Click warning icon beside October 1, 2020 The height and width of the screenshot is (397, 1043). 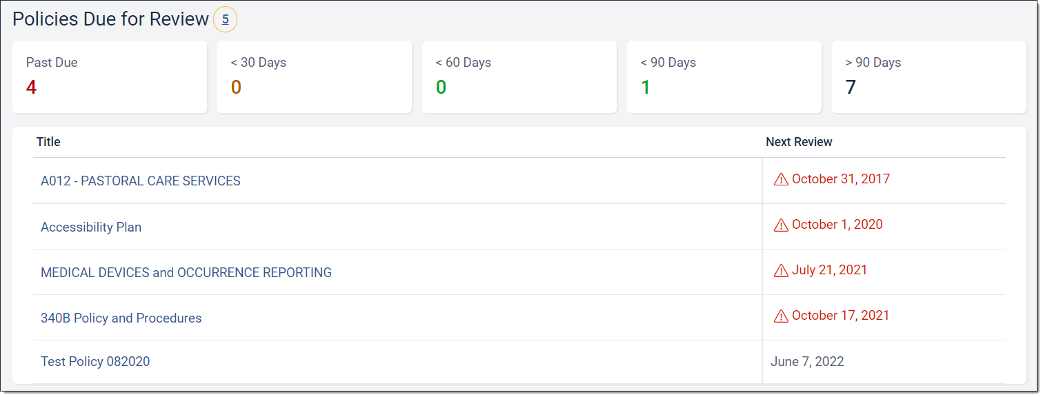tap(781, 225)
